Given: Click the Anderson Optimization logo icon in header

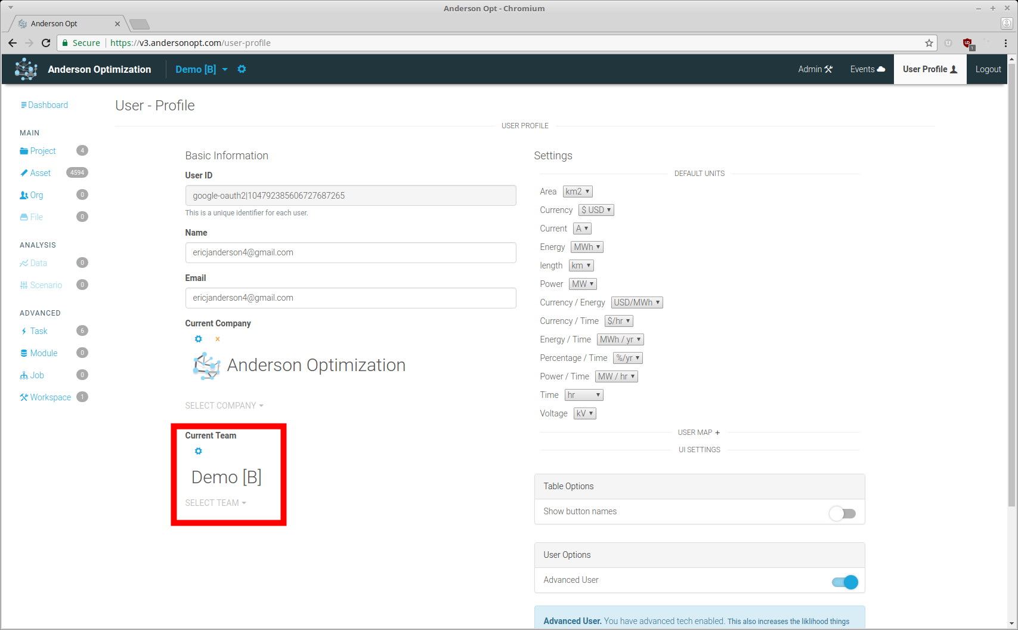Looking at the screenshot, I should [26, 69].
